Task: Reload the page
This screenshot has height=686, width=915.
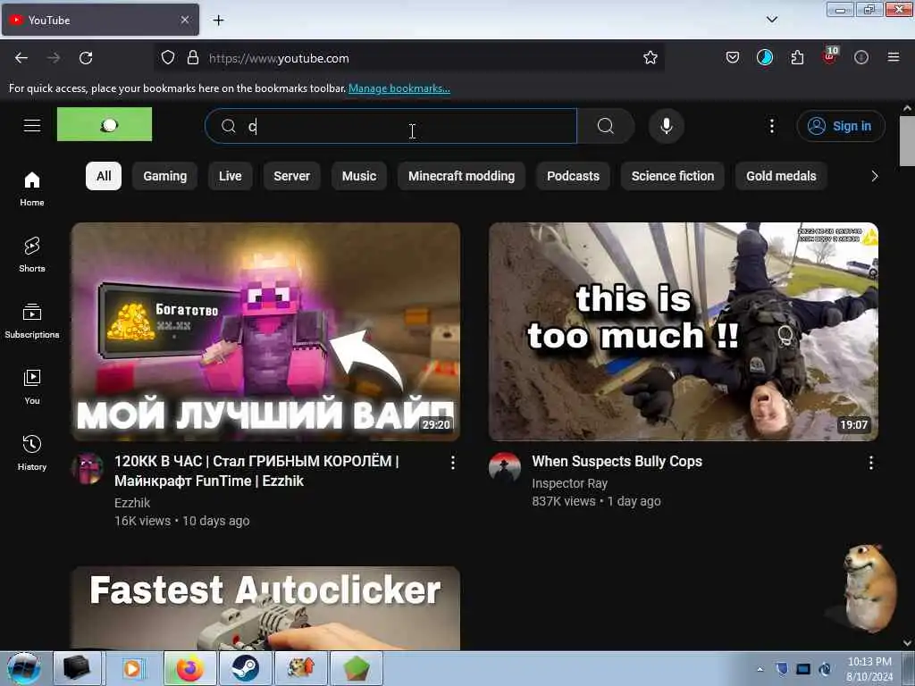Action: 86,58
